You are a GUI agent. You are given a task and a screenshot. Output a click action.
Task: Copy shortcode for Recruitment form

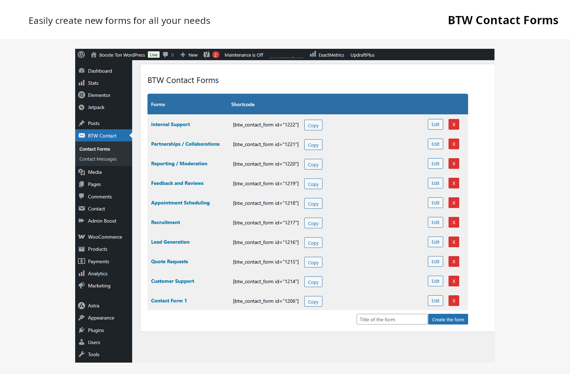(313, 223)
